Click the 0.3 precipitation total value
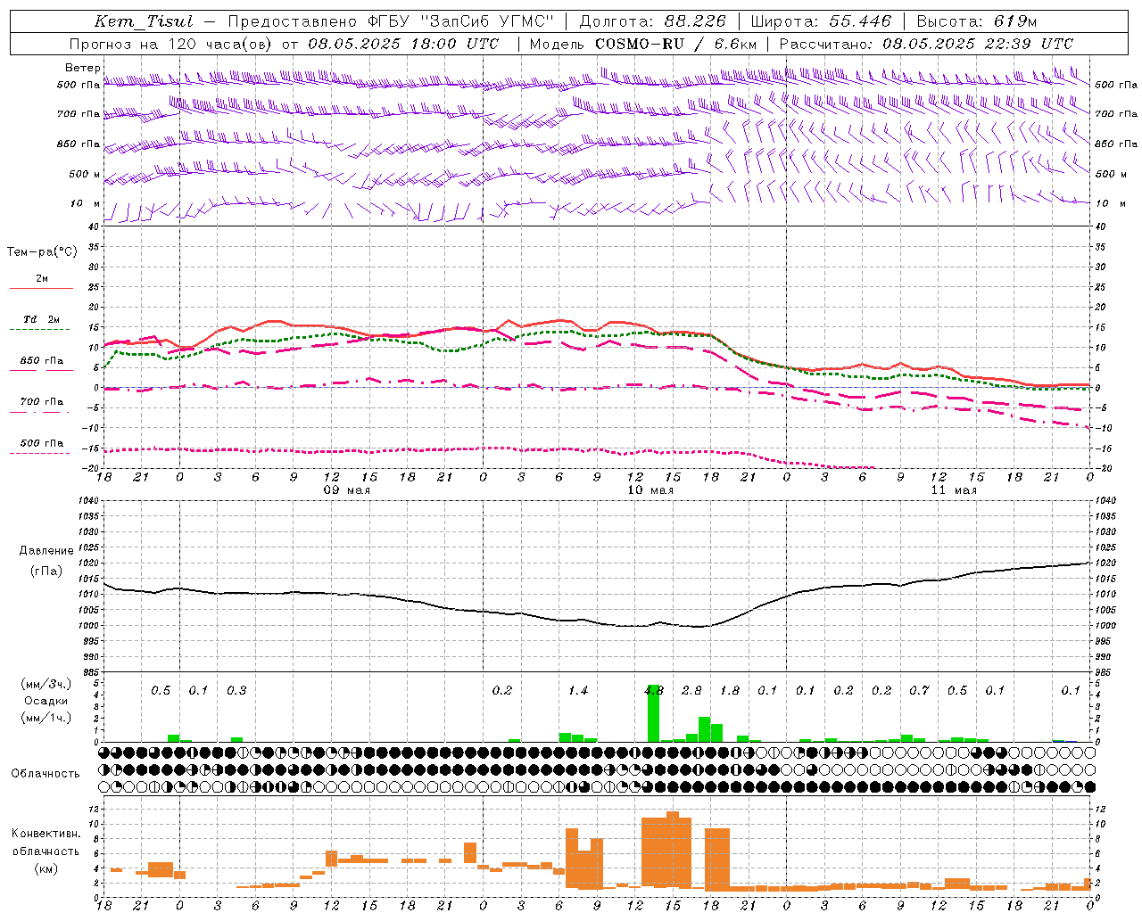 236,690
